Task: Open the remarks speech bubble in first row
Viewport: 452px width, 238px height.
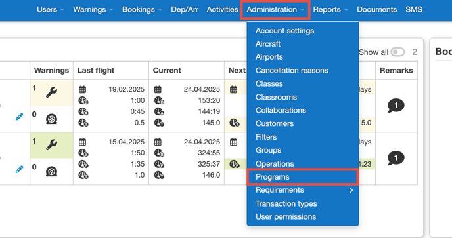Action: [396, 106]
